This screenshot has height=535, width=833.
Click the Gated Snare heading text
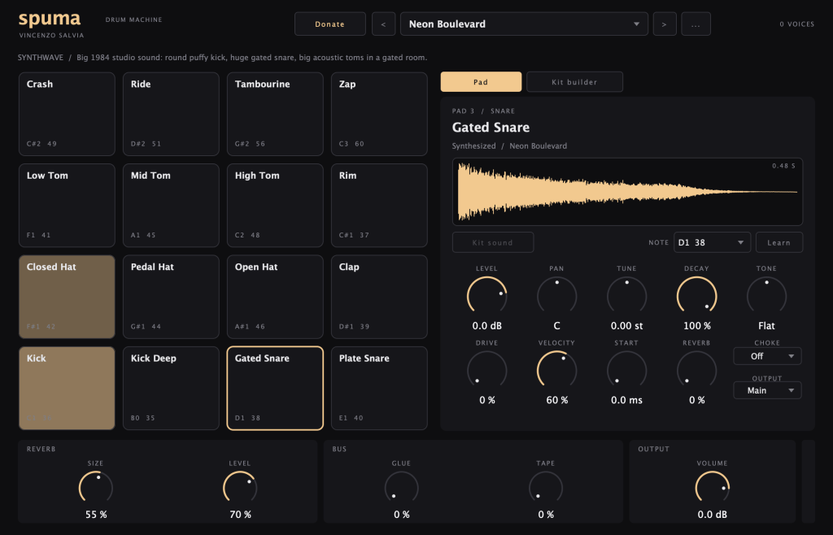point(491,128)
